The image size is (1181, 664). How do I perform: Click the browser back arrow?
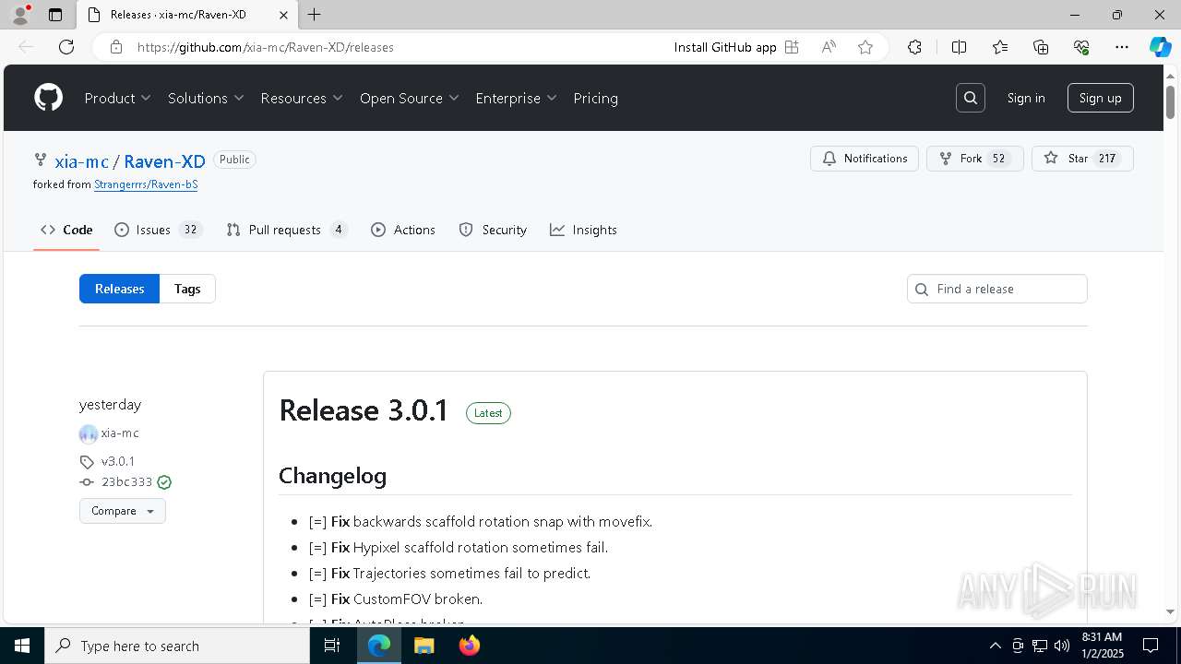[26, 47]
